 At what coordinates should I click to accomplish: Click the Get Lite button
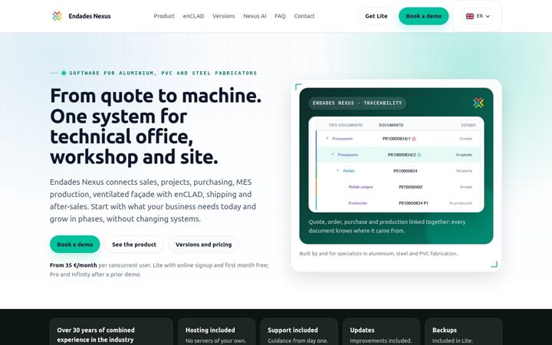point(376,16)
